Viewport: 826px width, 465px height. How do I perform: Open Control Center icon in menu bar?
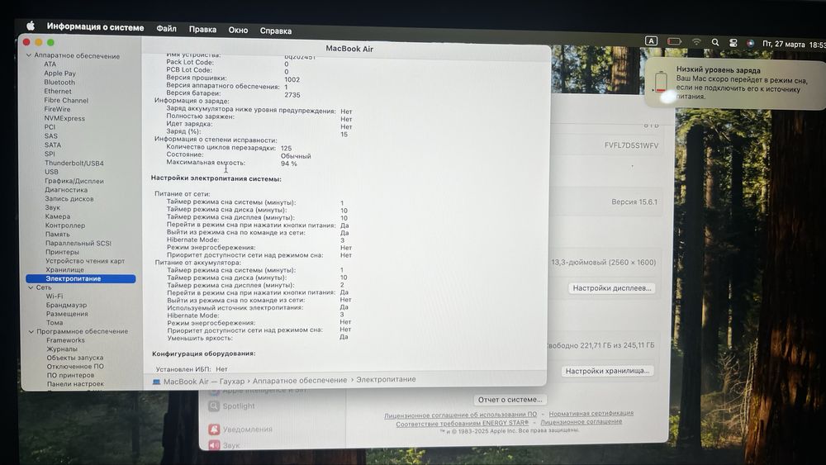(733, 43)
